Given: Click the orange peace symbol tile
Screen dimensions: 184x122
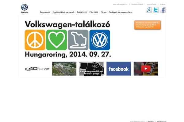Looking at the screenshot, I should (x=35, y=40).
